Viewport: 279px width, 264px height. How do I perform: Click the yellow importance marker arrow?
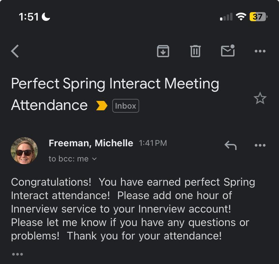(101, 106)
